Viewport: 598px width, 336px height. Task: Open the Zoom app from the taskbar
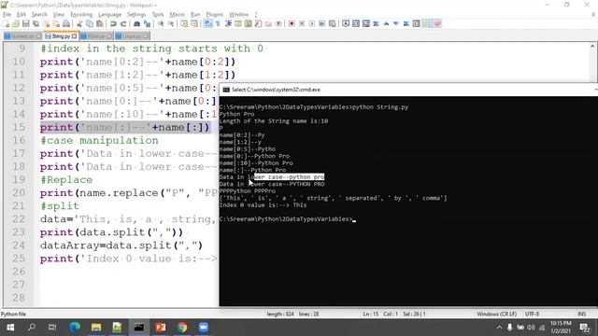pyautogui.click(x=204, y=328)
